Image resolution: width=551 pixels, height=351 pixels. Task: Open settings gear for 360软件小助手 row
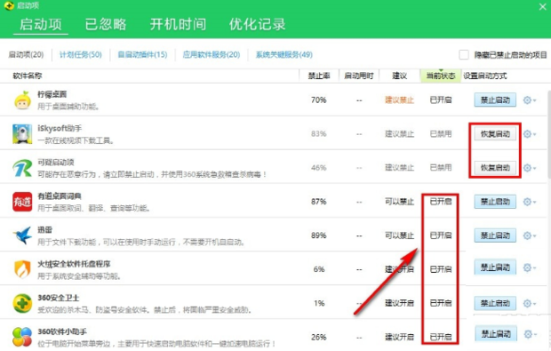(530, 334)
